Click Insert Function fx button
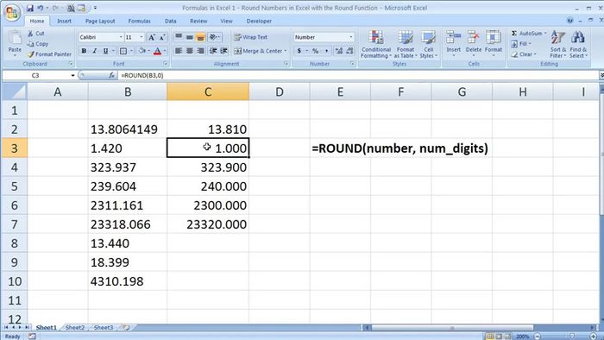Image resolution: width=604 pixels, height=340 pixels. (111, 75)
